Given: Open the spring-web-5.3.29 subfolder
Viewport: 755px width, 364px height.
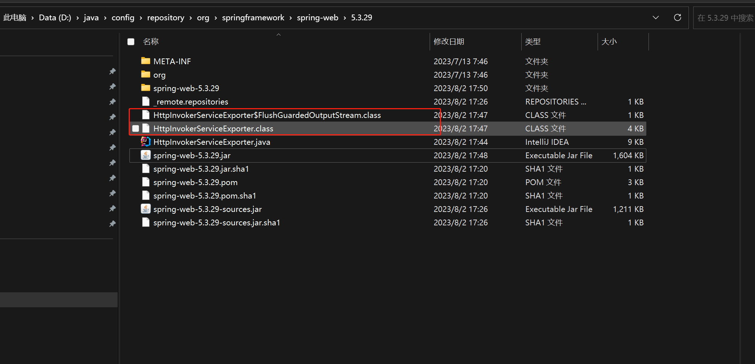Looking at the screenshot, I should [x=186, y=88].
